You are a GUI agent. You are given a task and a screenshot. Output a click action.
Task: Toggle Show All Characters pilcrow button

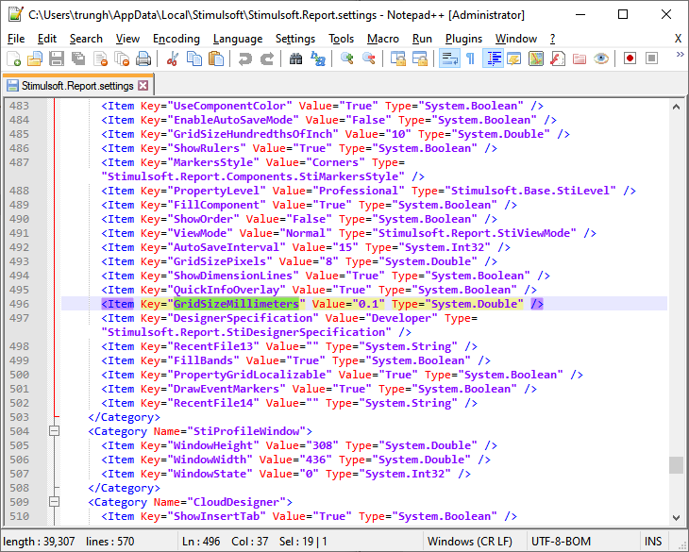(x=470, y=59)
